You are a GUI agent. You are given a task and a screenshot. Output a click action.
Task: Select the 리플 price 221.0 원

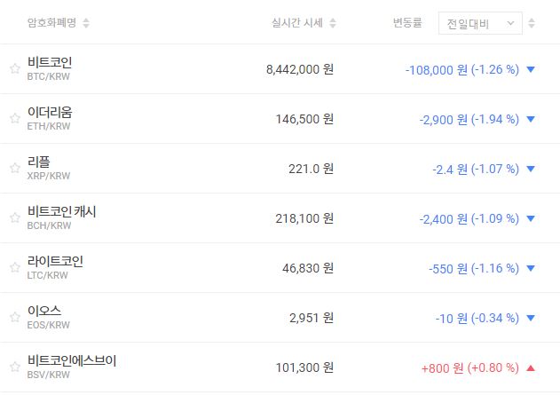pyautogui.click(x=310, y=168)
